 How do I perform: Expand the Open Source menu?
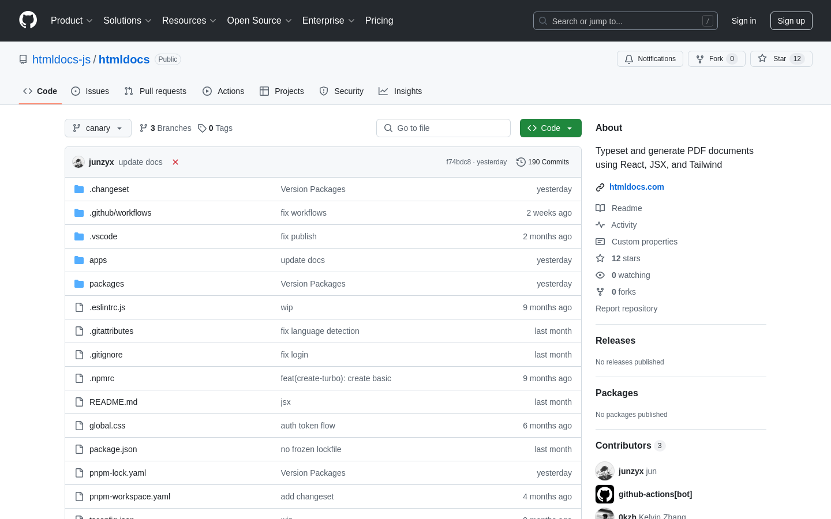coord(260,20)
